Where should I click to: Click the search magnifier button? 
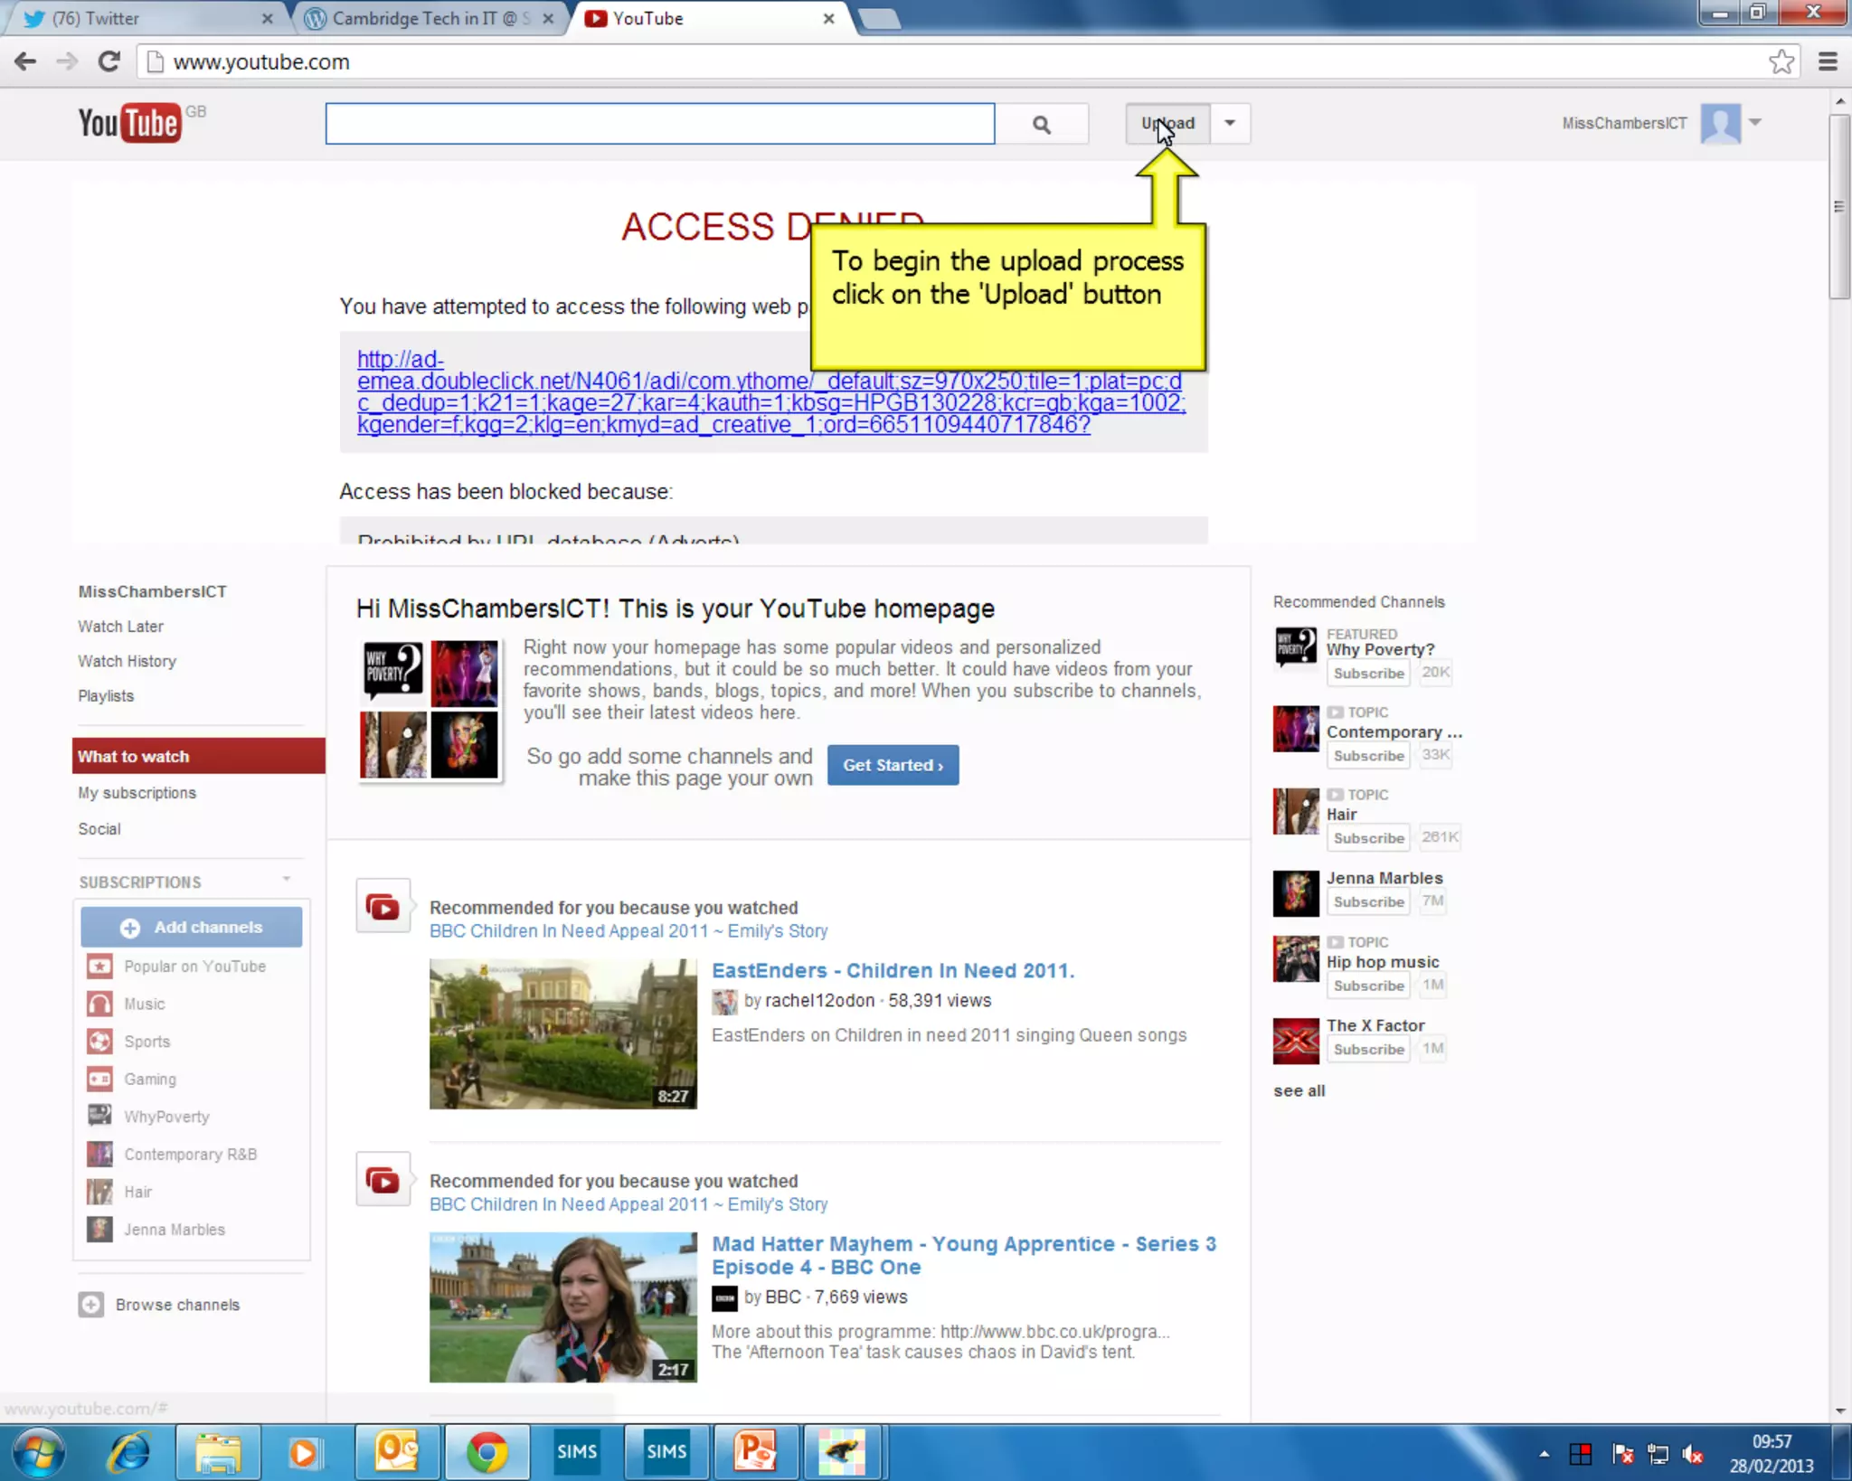1042,124
